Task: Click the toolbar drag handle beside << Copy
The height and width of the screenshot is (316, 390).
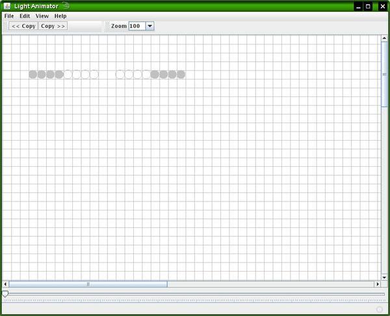Action: [x=5, y=26]
